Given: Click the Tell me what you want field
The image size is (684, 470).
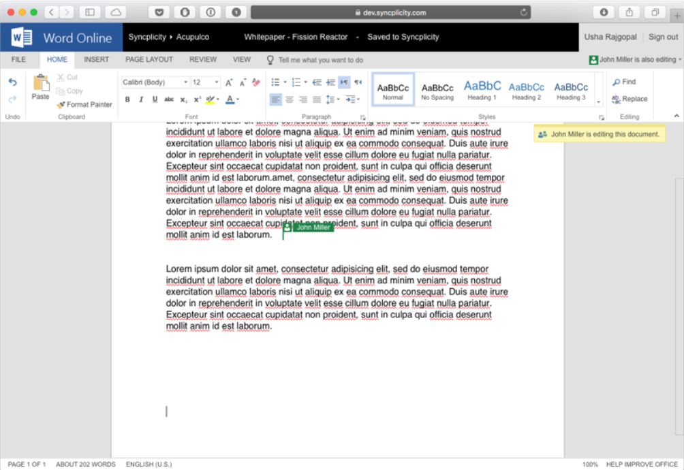Looking at the screenshot, I should point(321,60).
